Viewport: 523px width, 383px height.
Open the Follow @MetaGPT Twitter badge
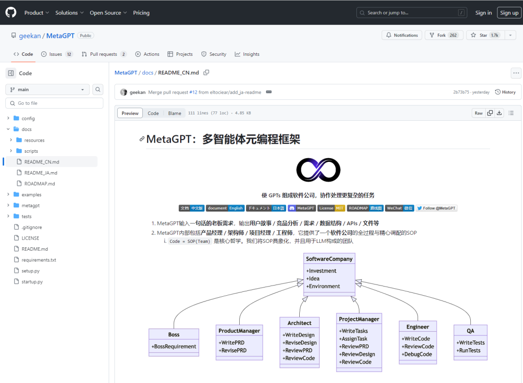click(x=436, y=208)
